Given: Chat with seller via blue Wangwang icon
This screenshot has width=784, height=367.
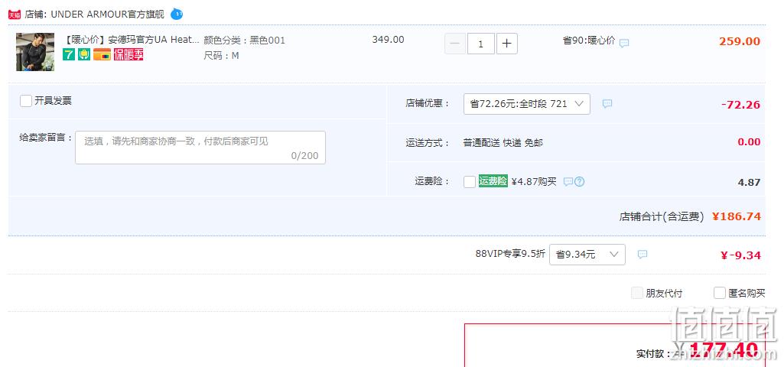Looking at the screenshot, I should [x=177, y=14].
